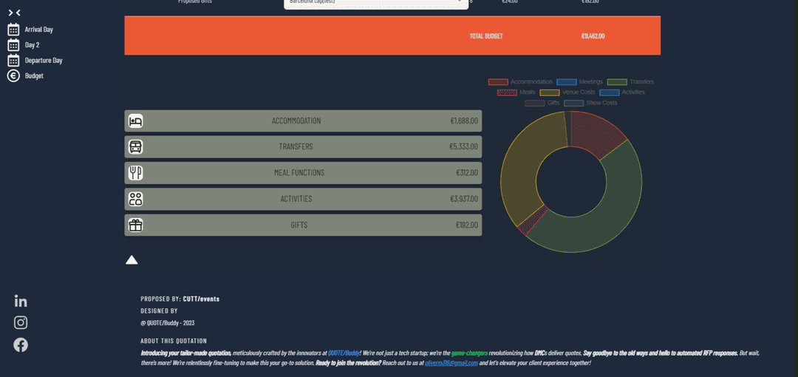Toggle Accommodation in the chart legend

click(x=520, y=82)
